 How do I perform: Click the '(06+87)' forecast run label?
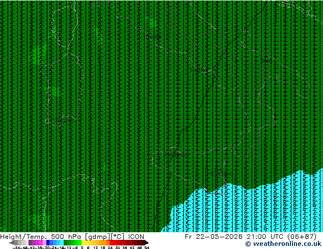301,237
